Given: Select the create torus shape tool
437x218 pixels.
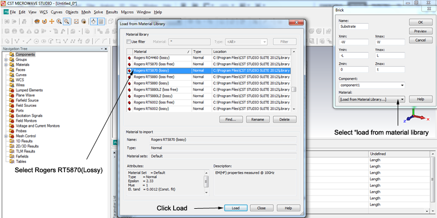Looking at the screenshot, I should [37, 31].
